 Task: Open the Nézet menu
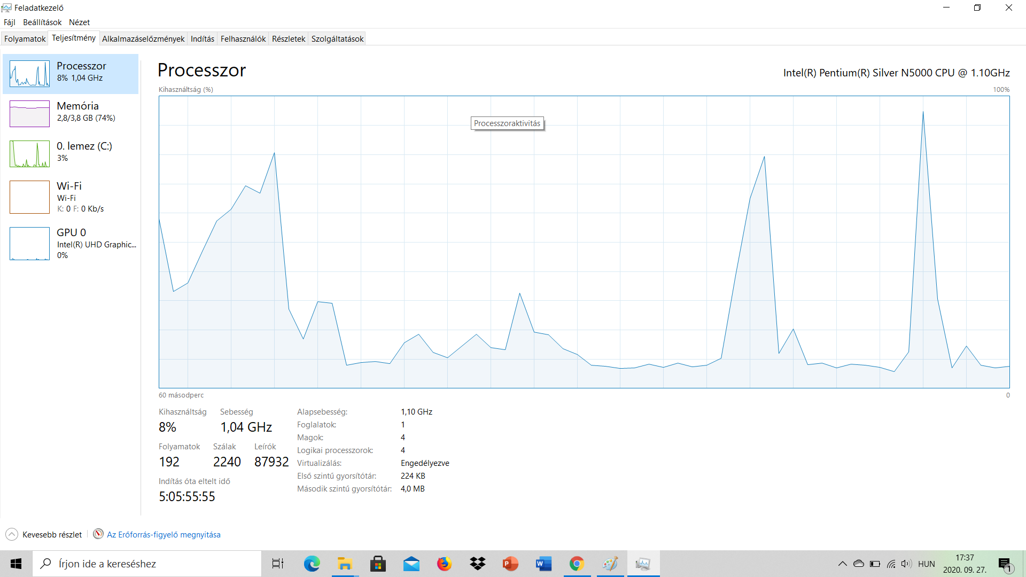(79, 22)
